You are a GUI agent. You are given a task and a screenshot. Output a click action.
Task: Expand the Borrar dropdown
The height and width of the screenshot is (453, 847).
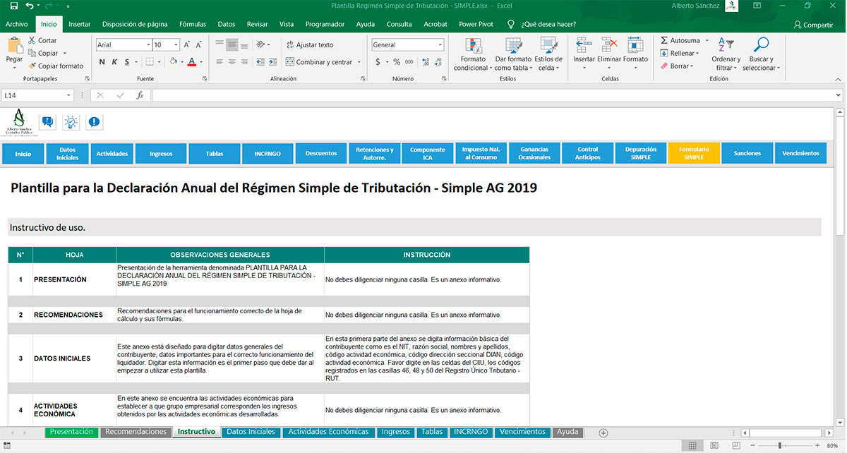[692, 66]
